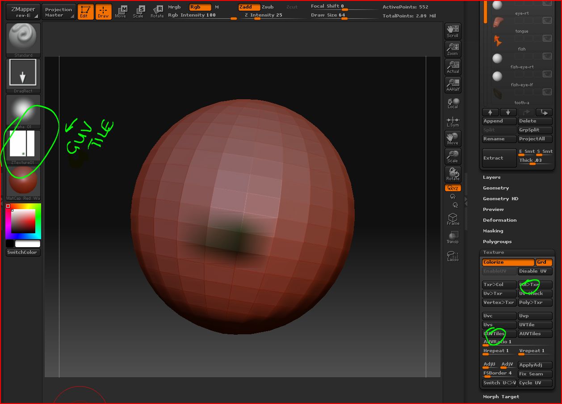This screenshot has height=404, width=562.
Task: Set canvas to Actual size
Action: (x=453, y=67)
